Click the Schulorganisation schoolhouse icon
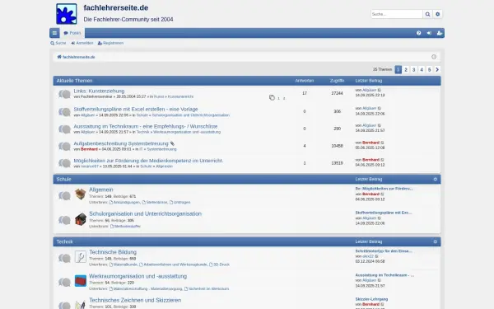Image resolution: width=494 pixels, height=309 pixels. 81,219
